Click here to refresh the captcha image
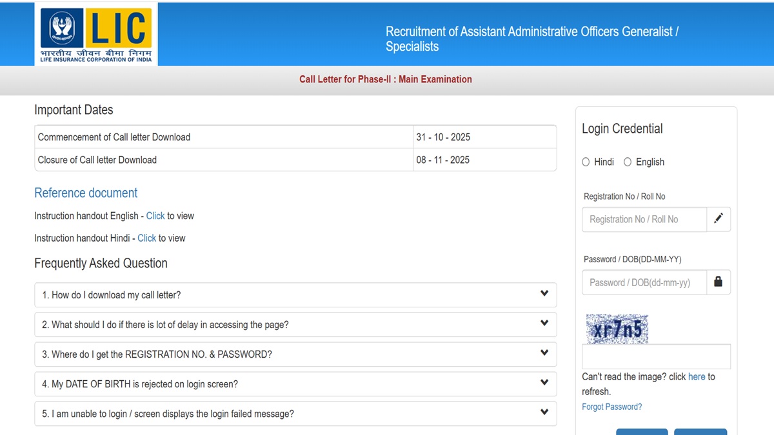The height and width of the screenshot is (435, 774). click(x=697, y=376)
